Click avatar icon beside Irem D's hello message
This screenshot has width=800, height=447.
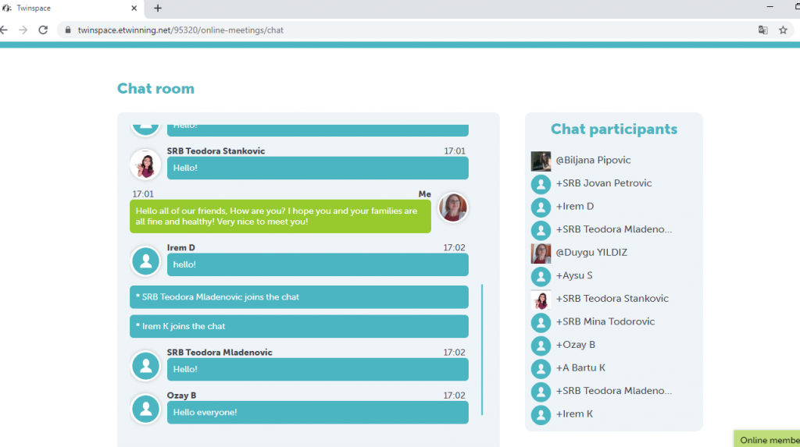click(145, 261)
